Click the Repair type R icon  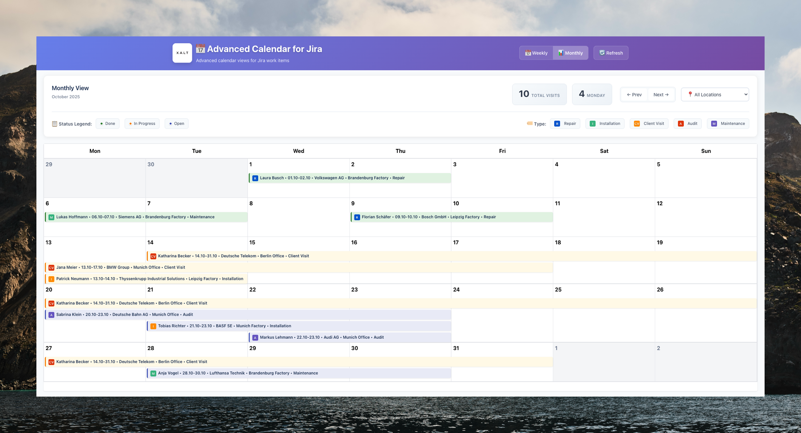coord(557,124)
